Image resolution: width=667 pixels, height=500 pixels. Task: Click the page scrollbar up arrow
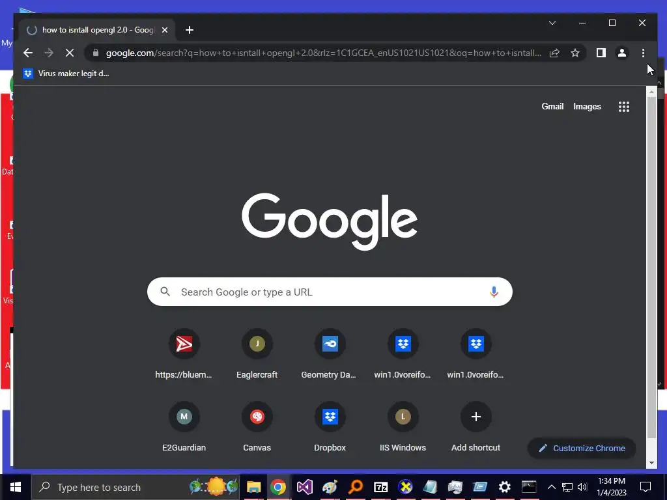pyautogui.click(x=651, y=91)
